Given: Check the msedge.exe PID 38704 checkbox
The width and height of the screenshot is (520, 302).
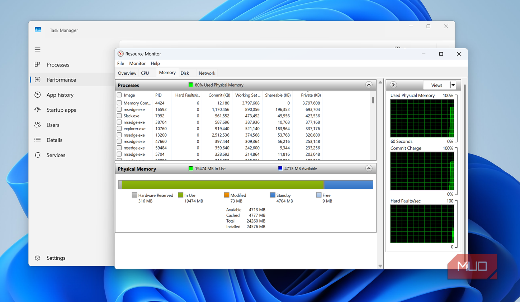Looking at the screenshot, I should (119, 122).
